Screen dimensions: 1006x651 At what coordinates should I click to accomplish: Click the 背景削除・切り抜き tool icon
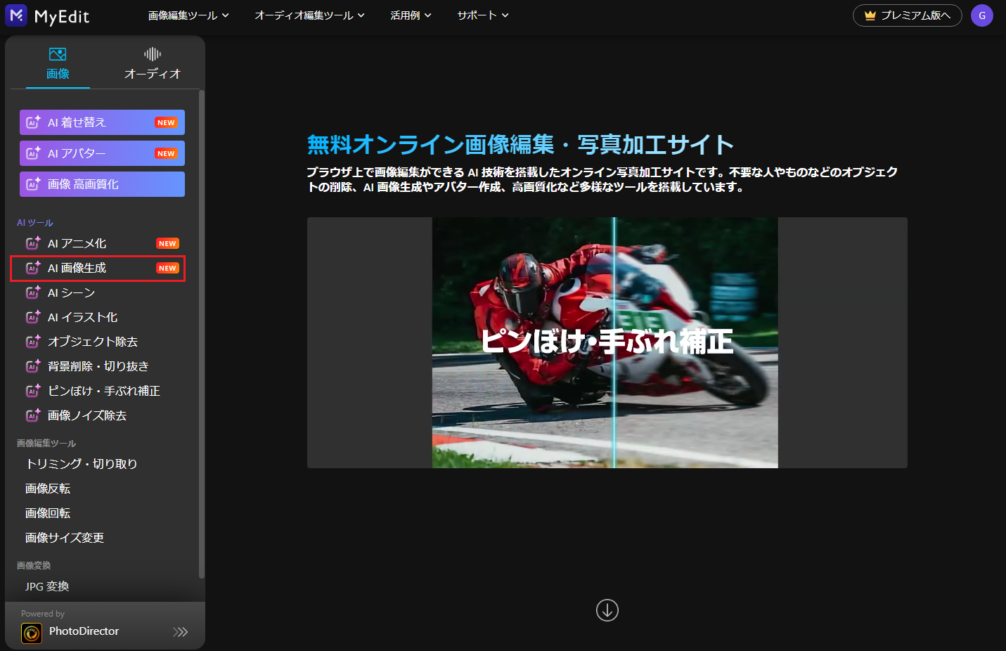pyautogui.click(x=33, y=366)
